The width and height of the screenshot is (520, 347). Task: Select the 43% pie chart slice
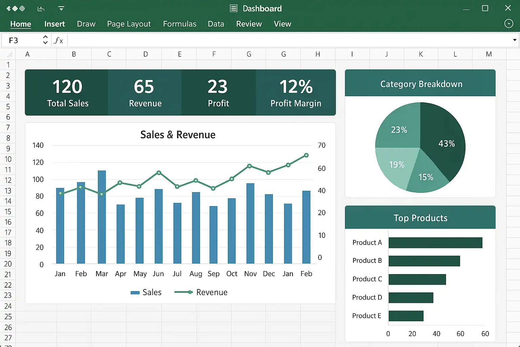tap(443, 142)
